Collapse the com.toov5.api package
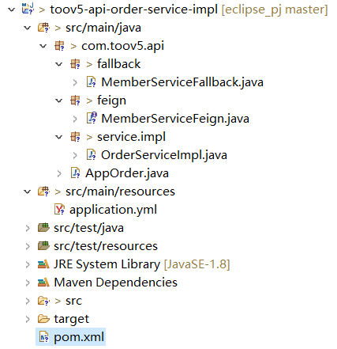 [x=43, y=46]
